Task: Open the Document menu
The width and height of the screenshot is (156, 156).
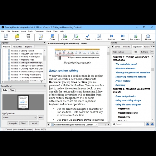Action: (39, 32)
